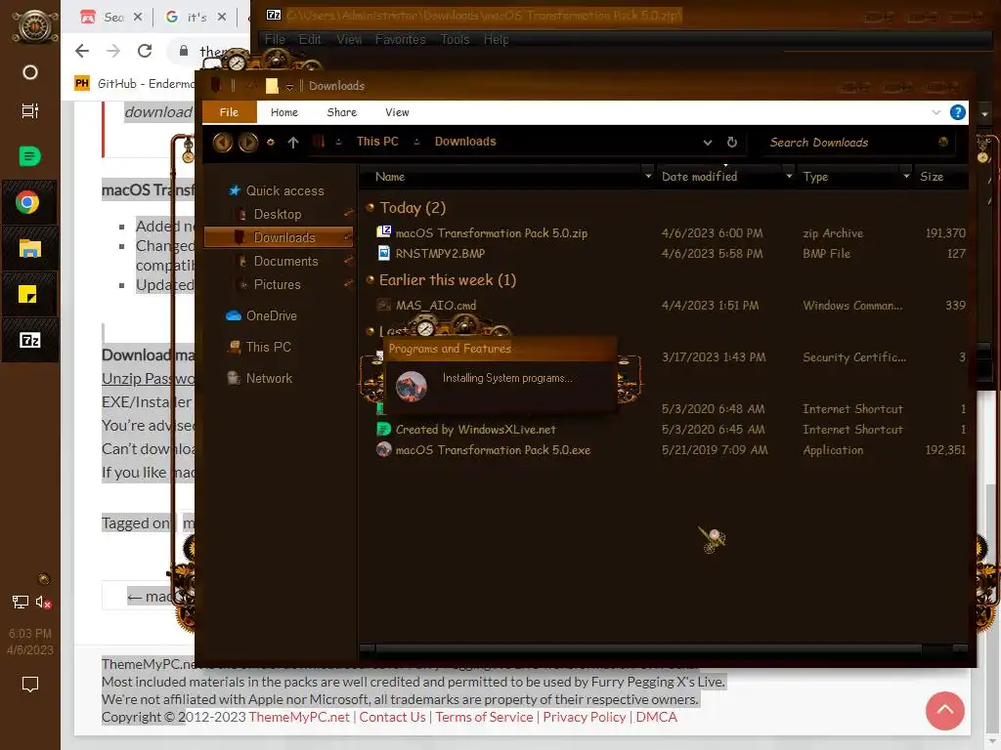1001x750 pixels.
Task: Open the quick access toolbar dropdown arrow
Action: pyautogui.click(x=289, y=87)
